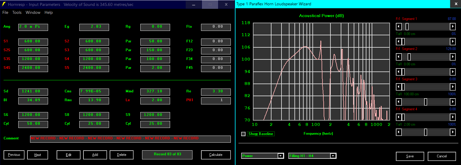Click right arrow of Tal1 slider under Segment 2
The width and height of the screenshot is (461, 165).
453,72
